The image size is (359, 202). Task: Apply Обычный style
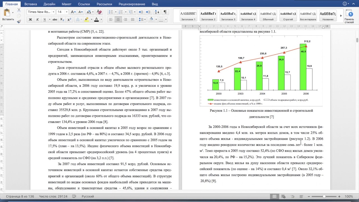[x=268, y=15]
